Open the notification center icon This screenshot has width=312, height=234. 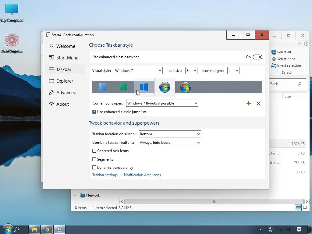tap(299, 229)
